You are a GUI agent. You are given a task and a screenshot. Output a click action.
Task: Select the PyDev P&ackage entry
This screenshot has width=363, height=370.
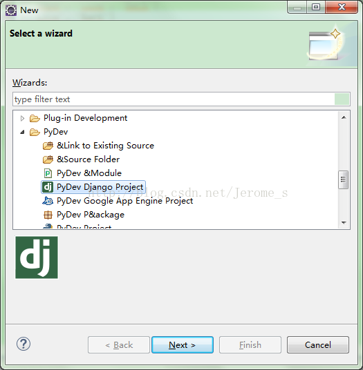coord(91,215)
